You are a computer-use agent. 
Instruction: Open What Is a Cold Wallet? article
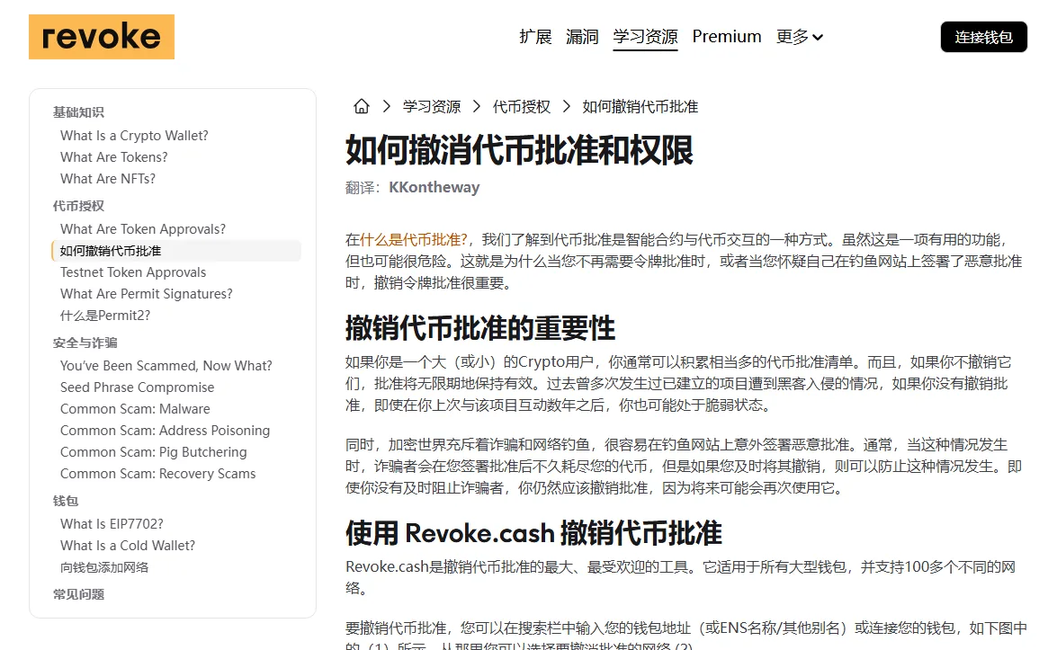point(128,546)
